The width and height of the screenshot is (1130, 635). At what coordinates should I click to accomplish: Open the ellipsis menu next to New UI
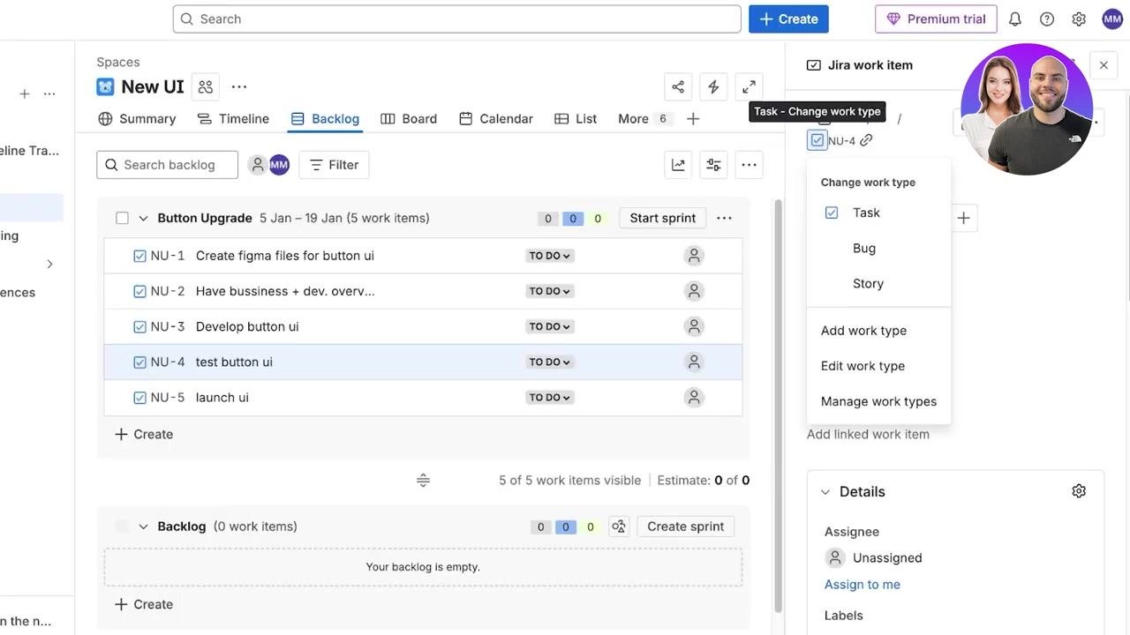pos(239,86)
